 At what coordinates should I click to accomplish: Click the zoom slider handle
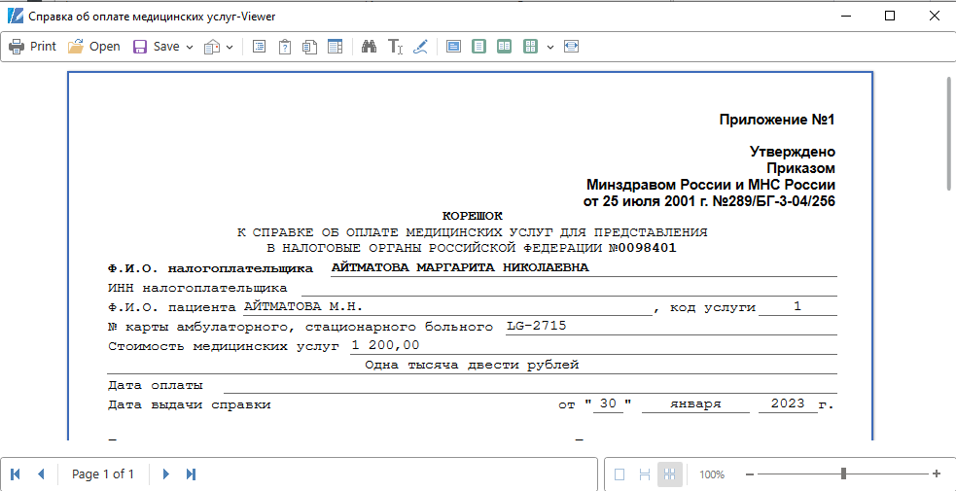pyautogui.click(x=843, y=473)
